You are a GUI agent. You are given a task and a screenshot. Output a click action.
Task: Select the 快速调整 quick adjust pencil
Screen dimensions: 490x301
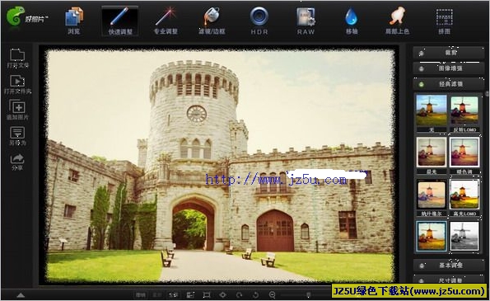point(120,21)
